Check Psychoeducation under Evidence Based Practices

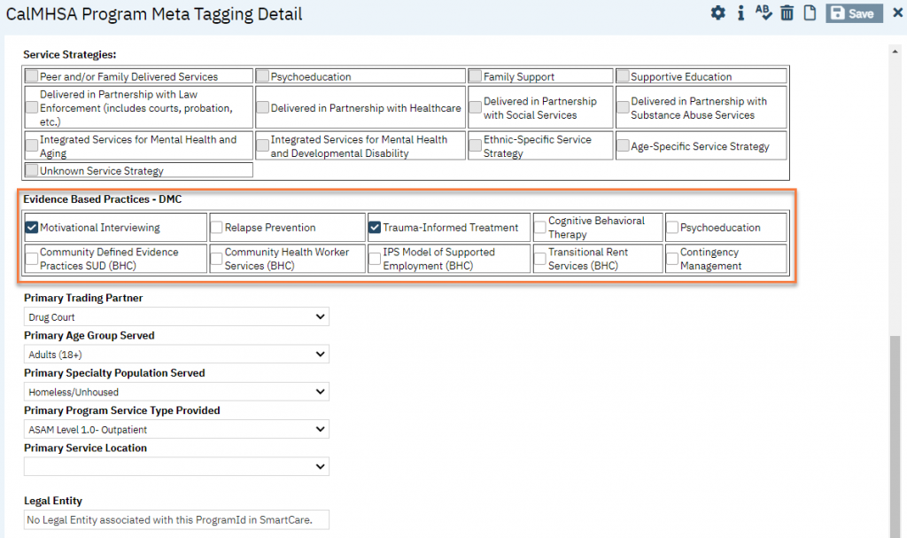click(x=672, y=227)
